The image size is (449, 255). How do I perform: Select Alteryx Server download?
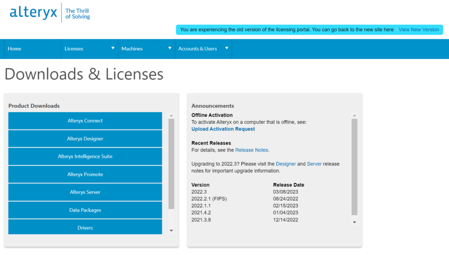coord(85,192)
